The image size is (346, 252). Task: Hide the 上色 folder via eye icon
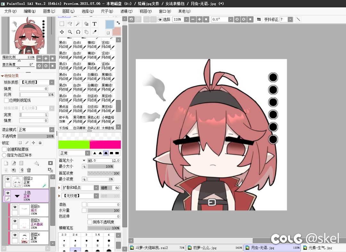(8, 193)
